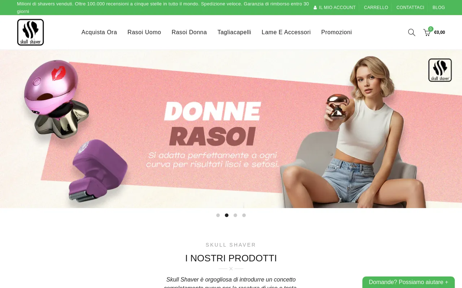Viewport: 462px width, 288px height.
Task: Click the Skull Shaver badge on banner
Action: [x=440, y=70]
